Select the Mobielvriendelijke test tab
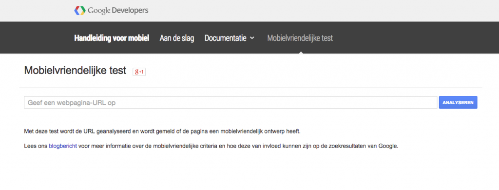The width and height of the screenshot is (499, 190). coord(300,38)
